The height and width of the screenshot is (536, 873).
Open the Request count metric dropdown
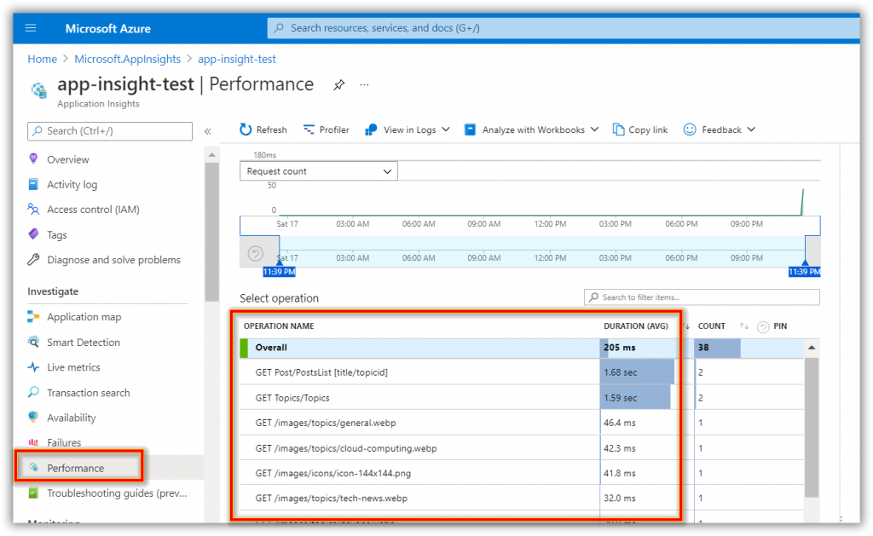319,171
